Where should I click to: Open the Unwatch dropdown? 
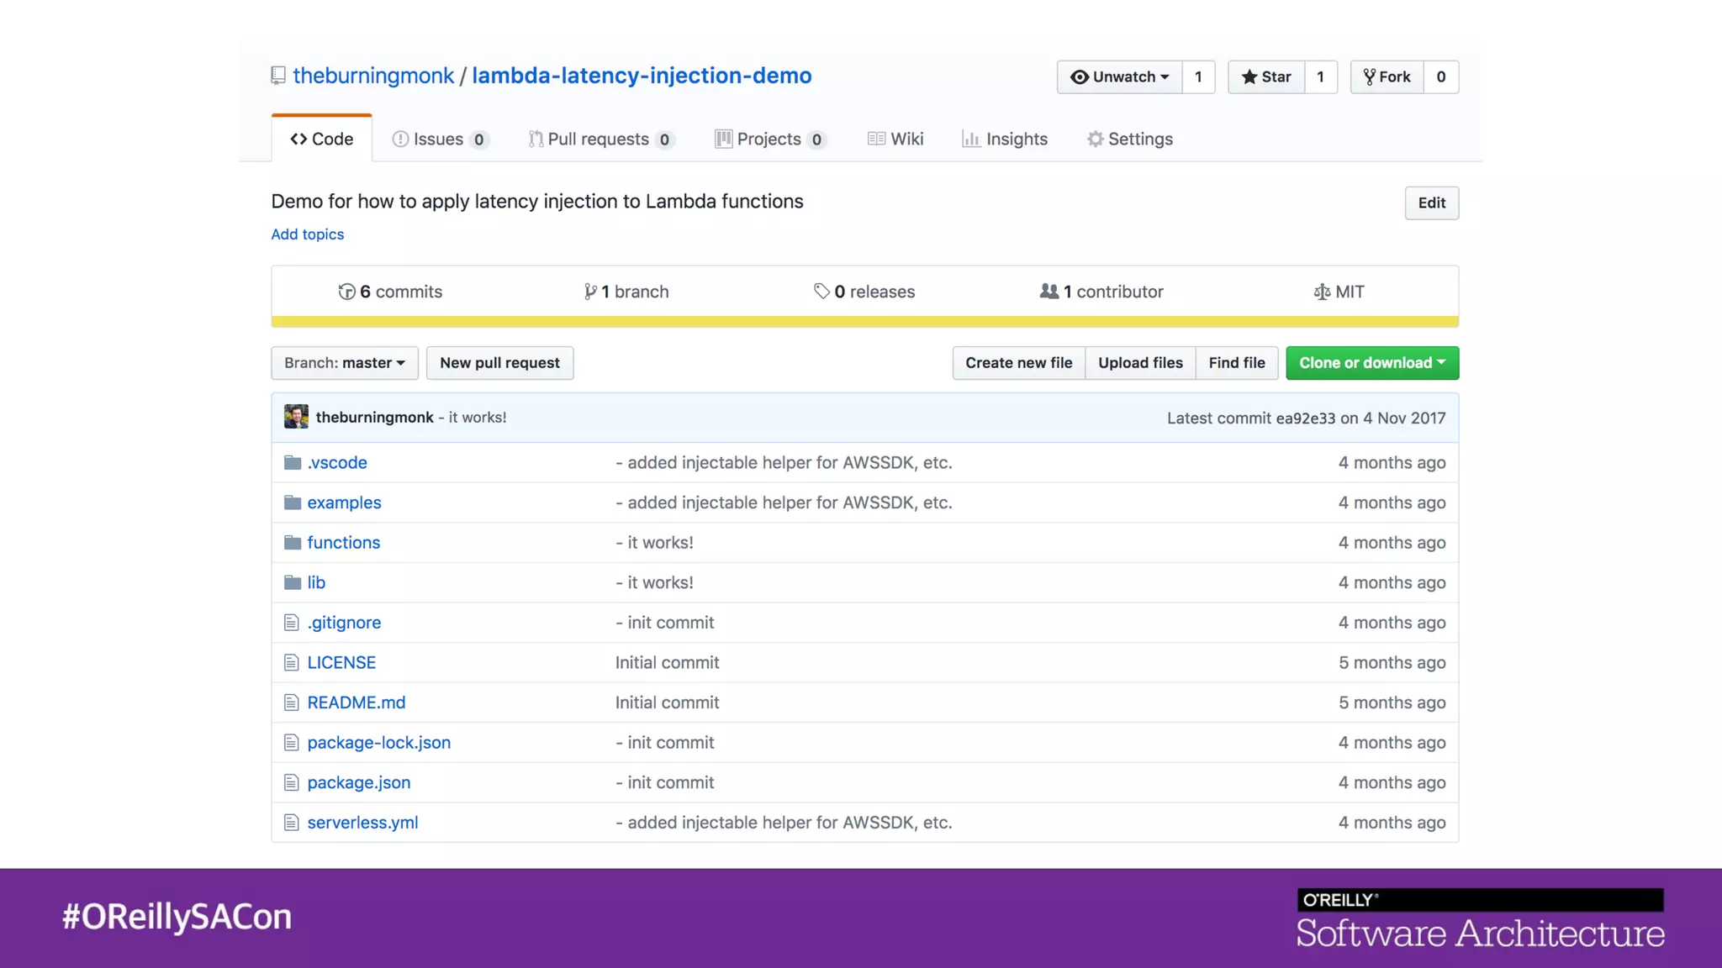1119,76
